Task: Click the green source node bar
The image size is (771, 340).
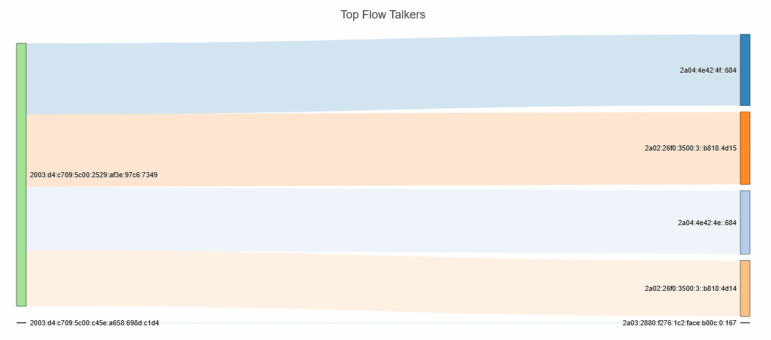Action: pos(21,174)
